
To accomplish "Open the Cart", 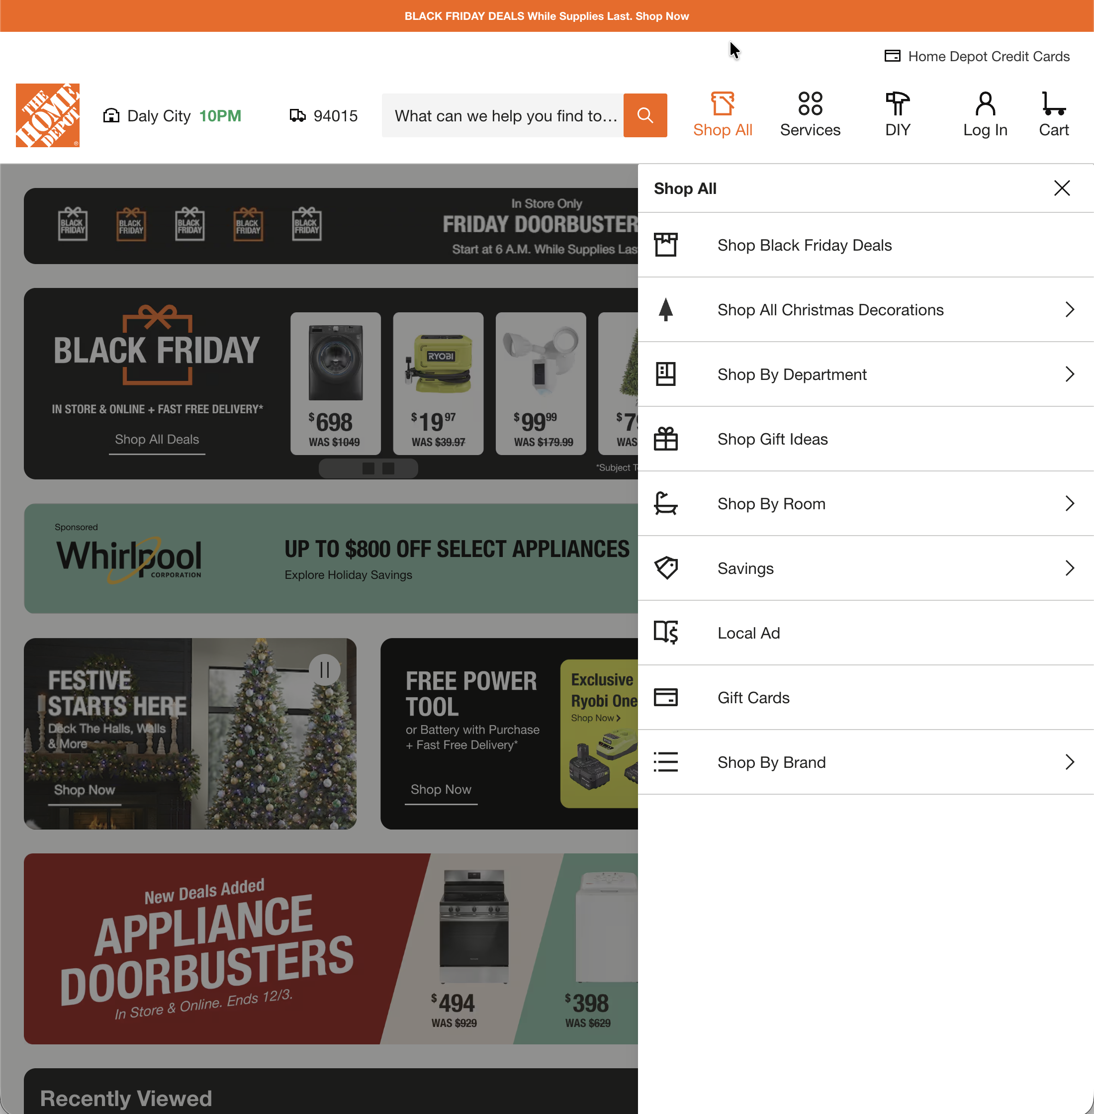I will point(1054,114).
